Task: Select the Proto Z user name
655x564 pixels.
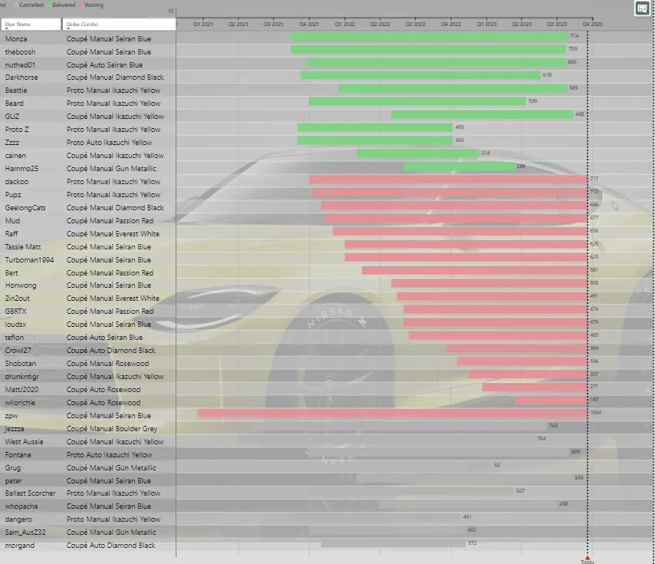Action: 17,130
